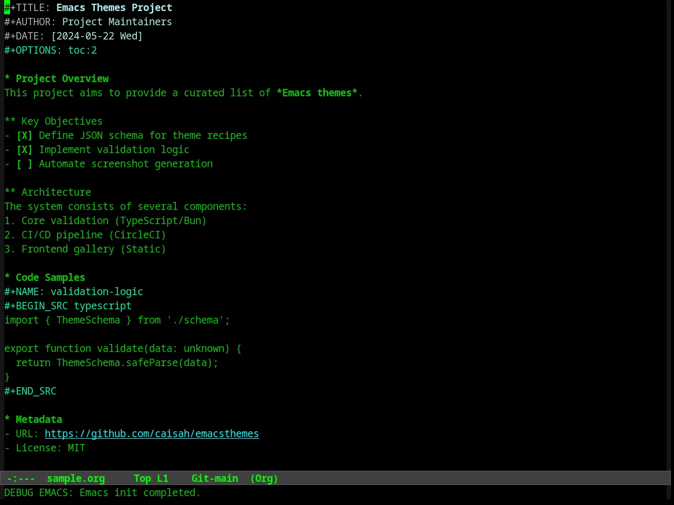This screenshot has width=674, height=505.
Task: Click the '-:---' buffer status flags
Action: [x=21, y=479]
